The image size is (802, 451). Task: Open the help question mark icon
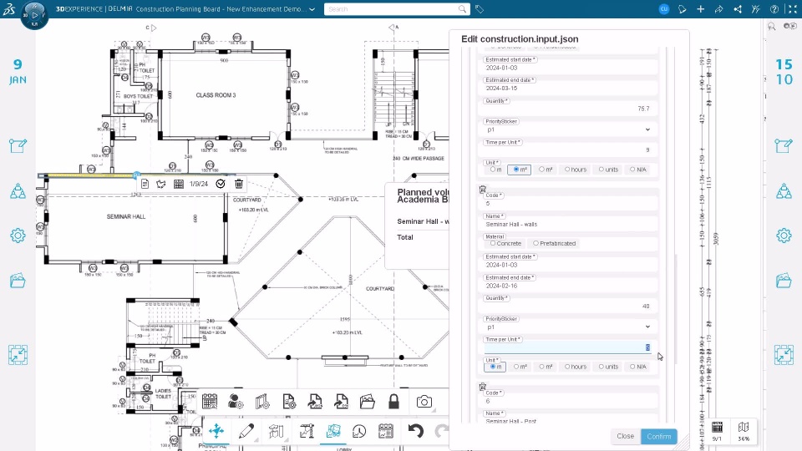(774, 9)
